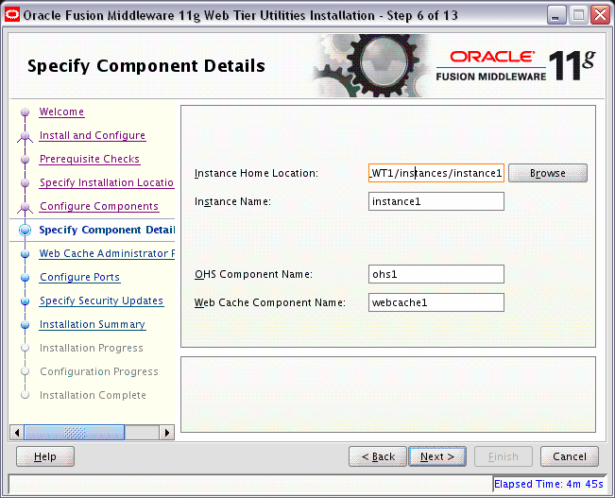This screenshot has height=498, width=615.
Task: Click the Next button
Action: [x=437, y=456]
